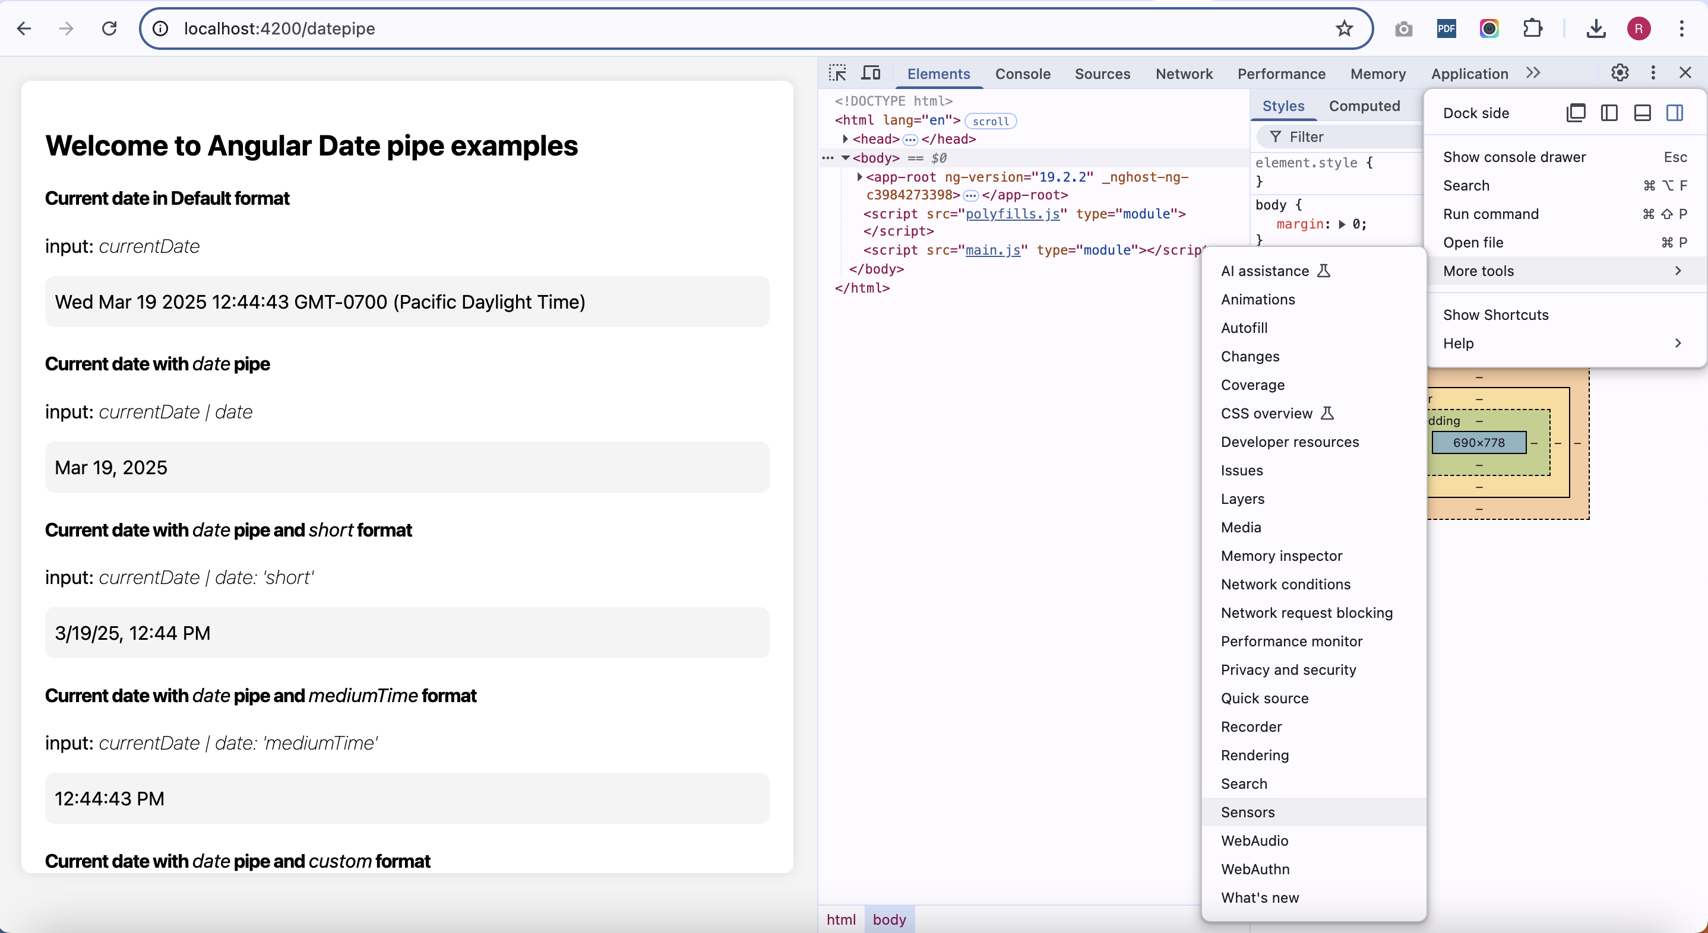Dock DevTools to the left
The image size is (1708, 933).
click(x=1609, y=113)
